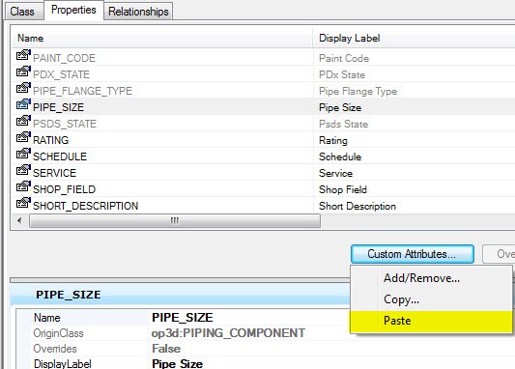Click the DisplayLabel property label
The image size is (515, 369).
tap(63, 364)
